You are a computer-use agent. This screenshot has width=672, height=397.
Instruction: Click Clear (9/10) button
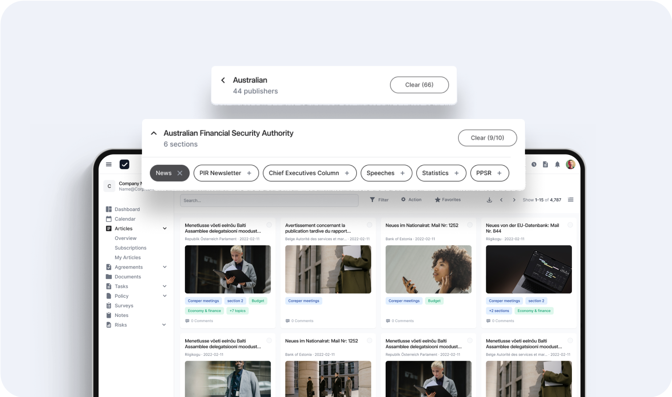pyautogui.click(x=487, y=138)
